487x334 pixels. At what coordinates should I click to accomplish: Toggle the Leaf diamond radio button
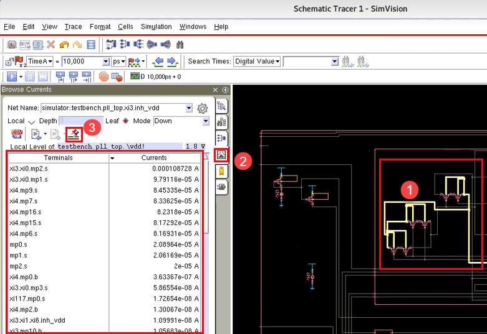(125, 121)
